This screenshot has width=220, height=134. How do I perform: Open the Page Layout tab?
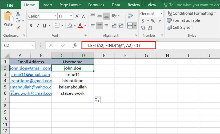(x=70, y=5)
